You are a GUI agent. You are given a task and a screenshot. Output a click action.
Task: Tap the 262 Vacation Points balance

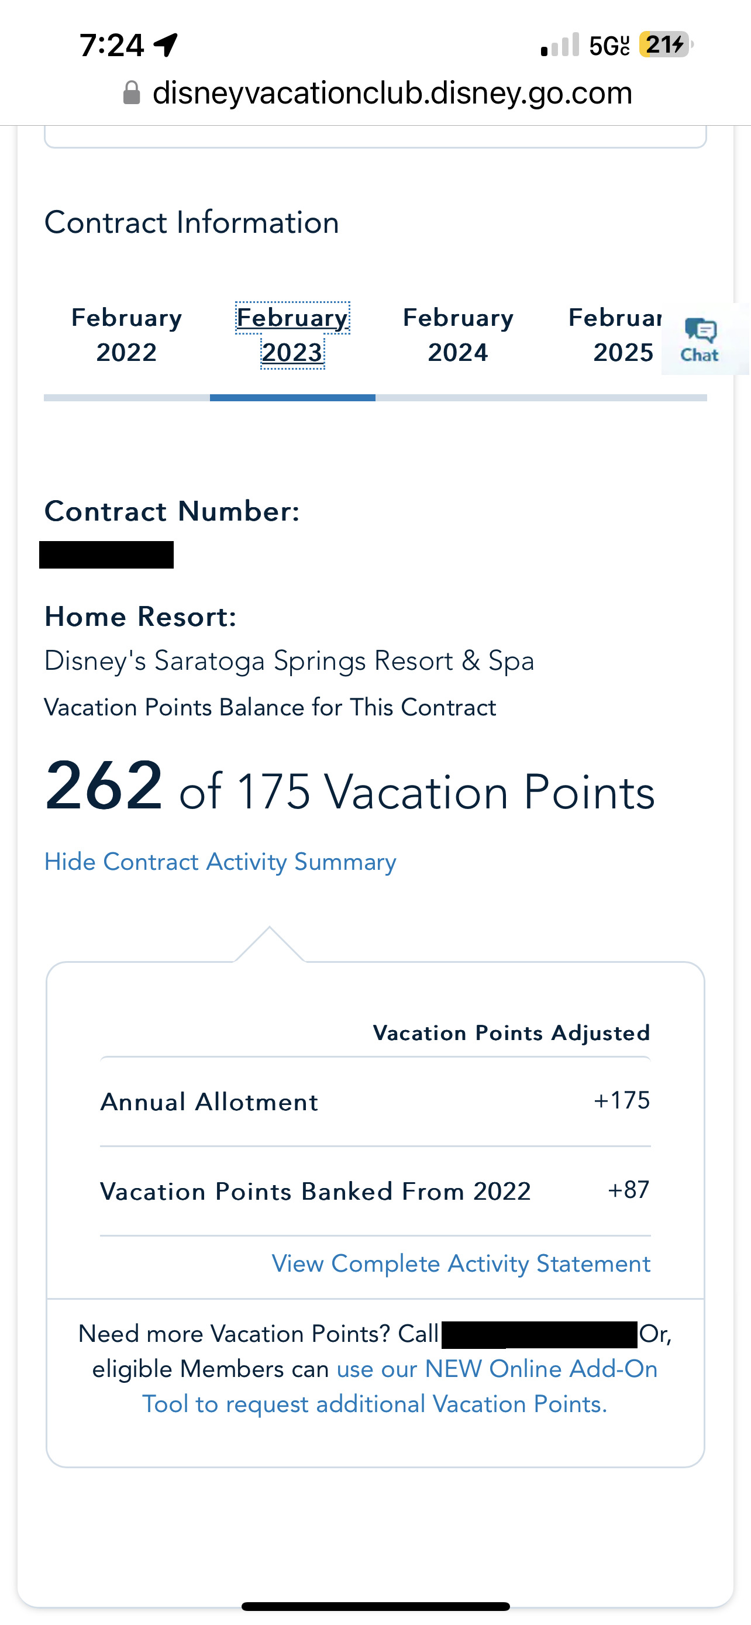[x=105, y=786]
